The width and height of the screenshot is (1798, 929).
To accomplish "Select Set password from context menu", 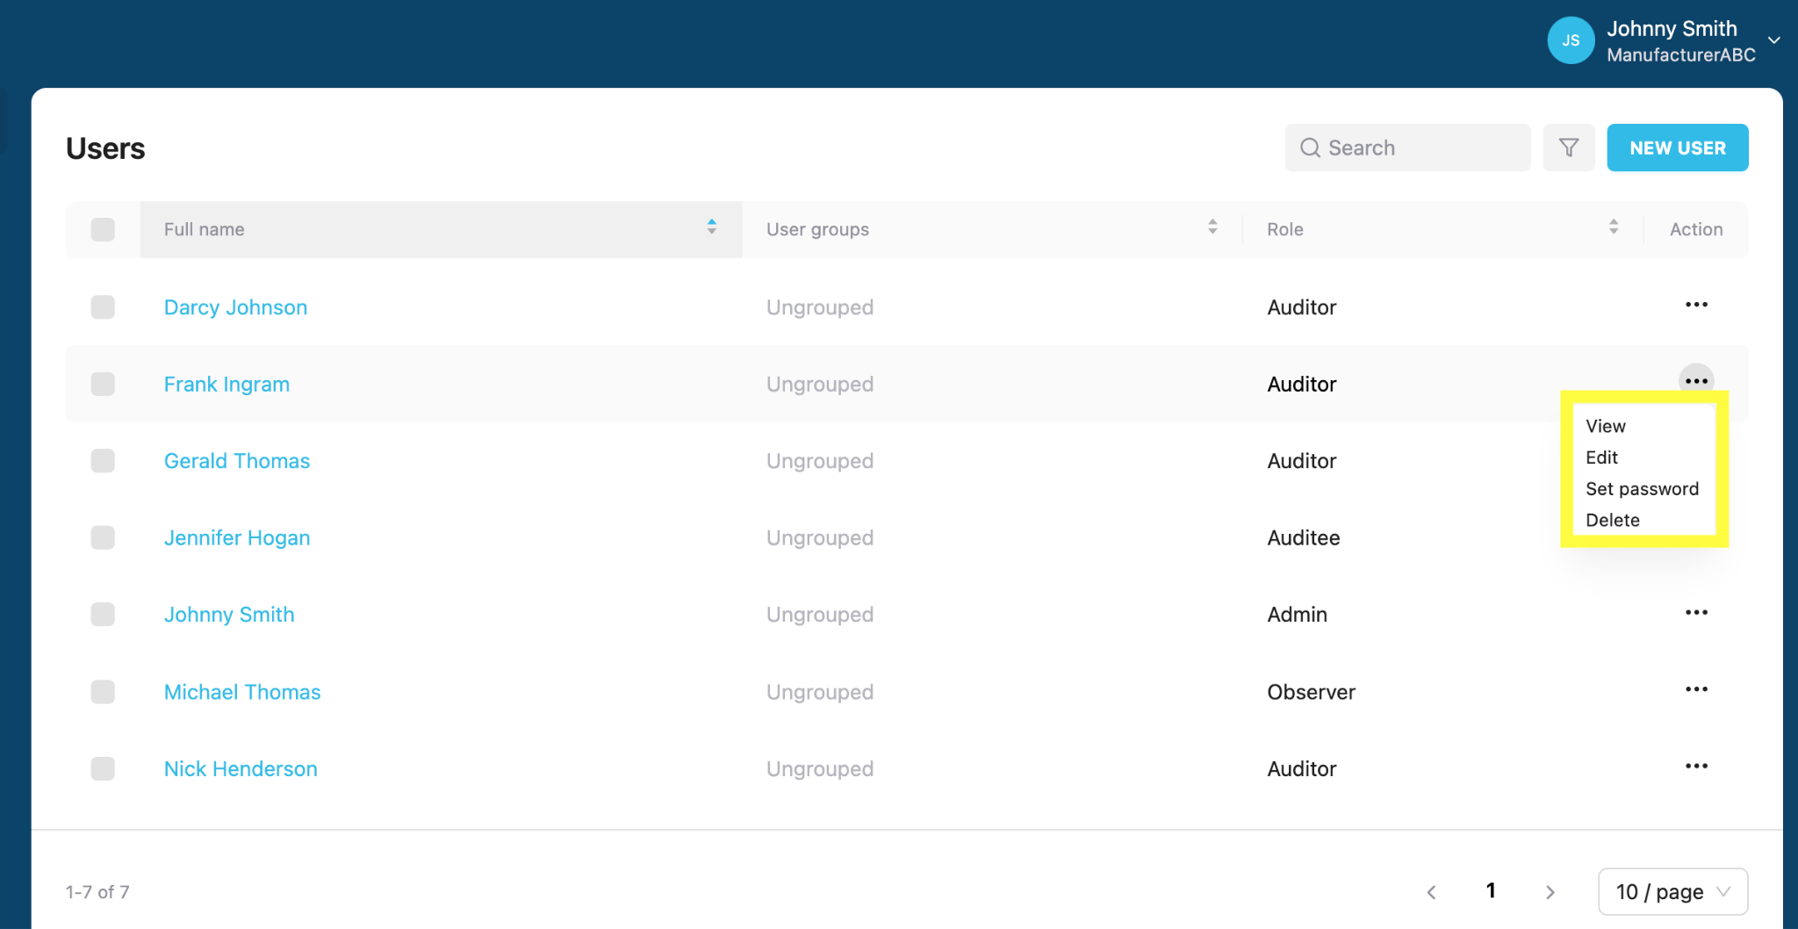I will (1642, 489).
